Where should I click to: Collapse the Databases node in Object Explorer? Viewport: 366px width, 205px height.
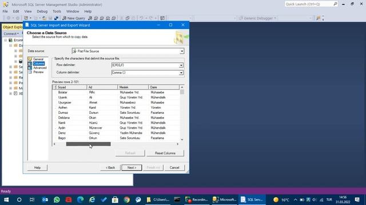tap(10, 46)
